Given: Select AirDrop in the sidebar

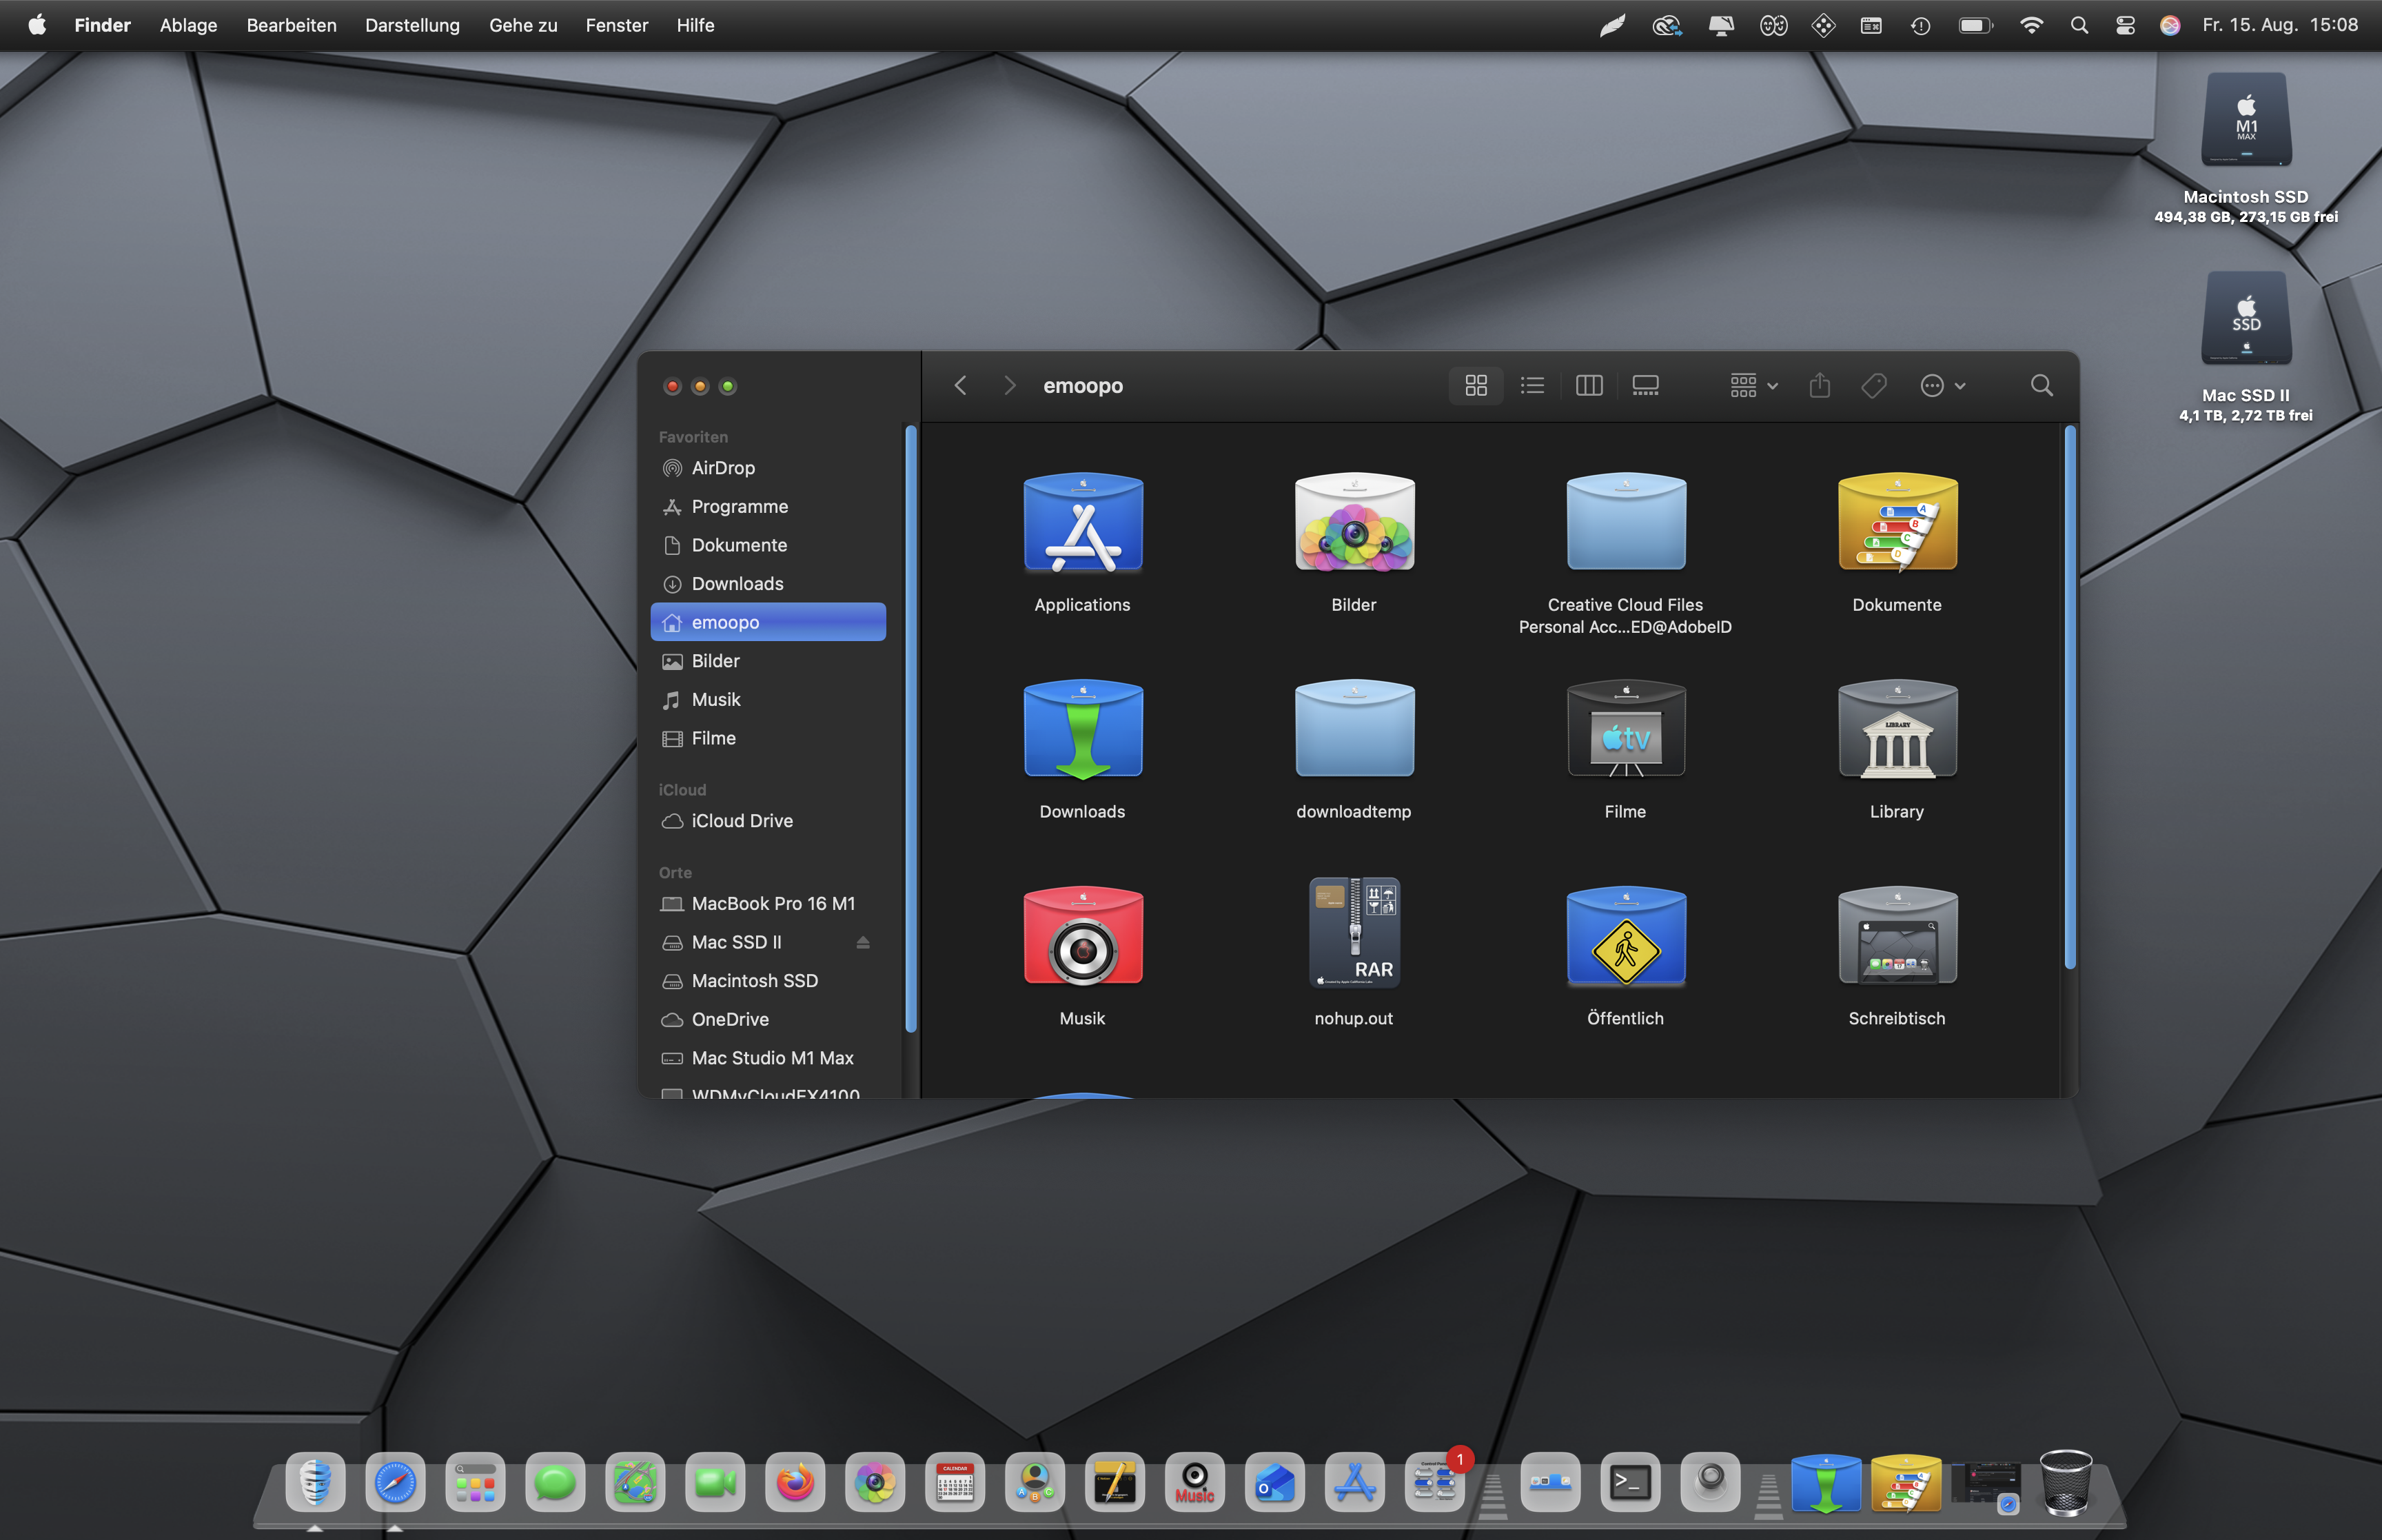Looking at the screenshot, I should pos(768,468).
